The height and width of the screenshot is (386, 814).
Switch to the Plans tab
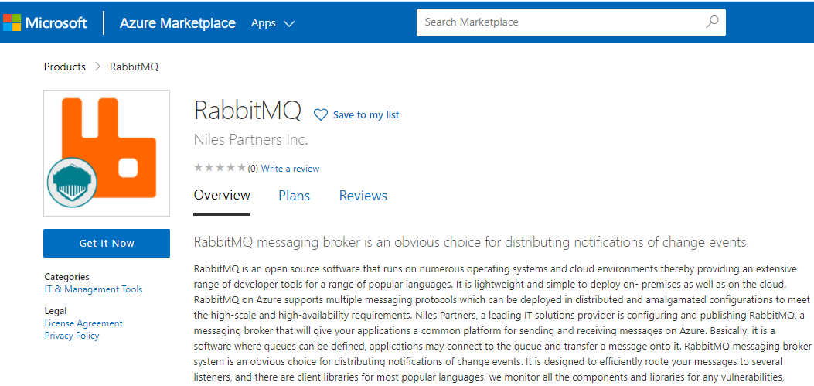click(x=294, y=196)
